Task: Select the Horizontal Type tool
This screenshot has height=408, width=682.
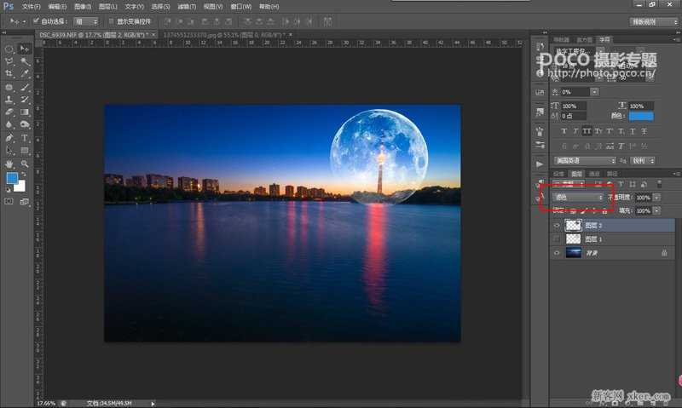Action: 25,138
